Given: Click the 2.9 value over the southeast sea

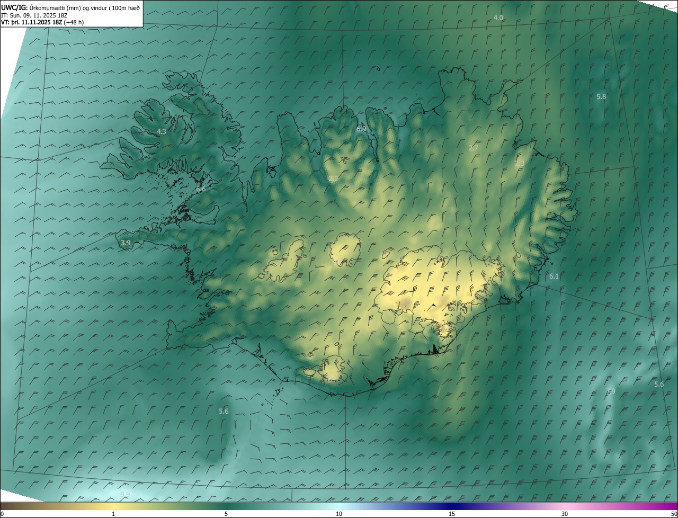Looking at the screenshot, I should pyautogui.click(x=611, y=391).
